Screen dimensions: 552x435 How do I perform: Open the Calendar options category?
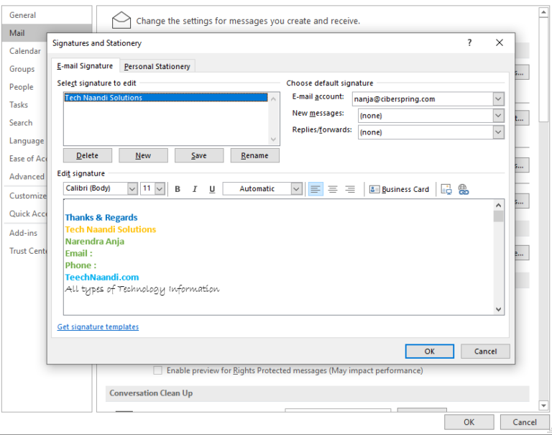pos(24,51)
